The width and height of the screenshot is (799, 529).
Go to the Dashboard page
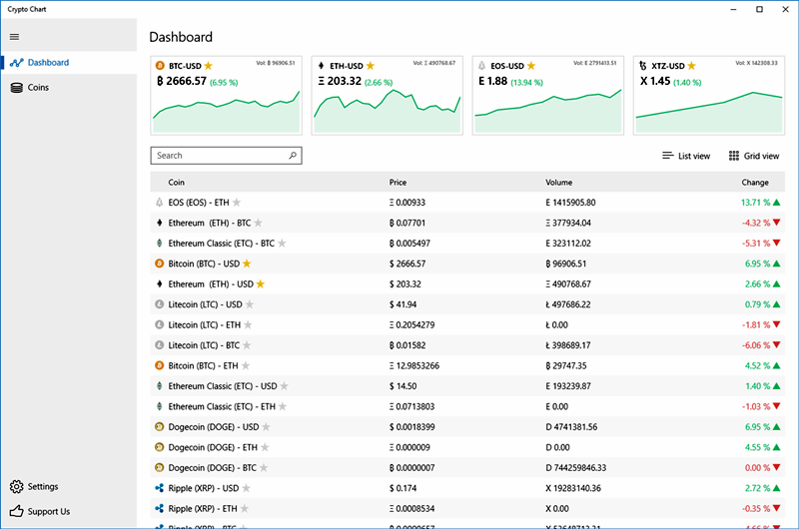tap(69, 63)
